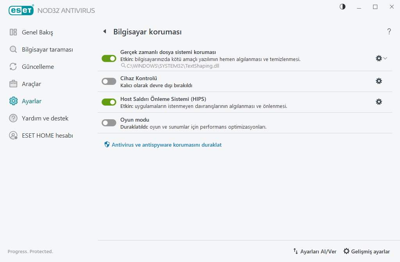Enable the Cihaz Kontrolü toggle
Image resolution: width=400 pixels, height=262 pixels.
109,81
